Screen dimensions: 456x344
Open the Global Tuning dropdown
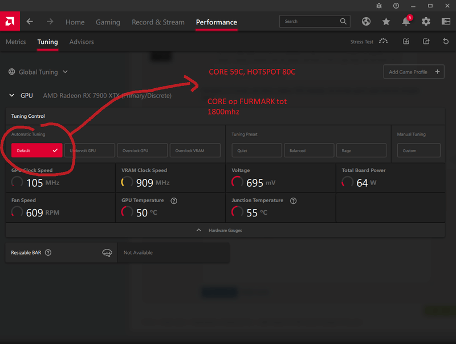click(43, 72)
